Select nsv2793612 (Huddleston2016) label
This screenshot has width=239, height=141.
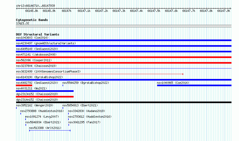pos(90,117)
